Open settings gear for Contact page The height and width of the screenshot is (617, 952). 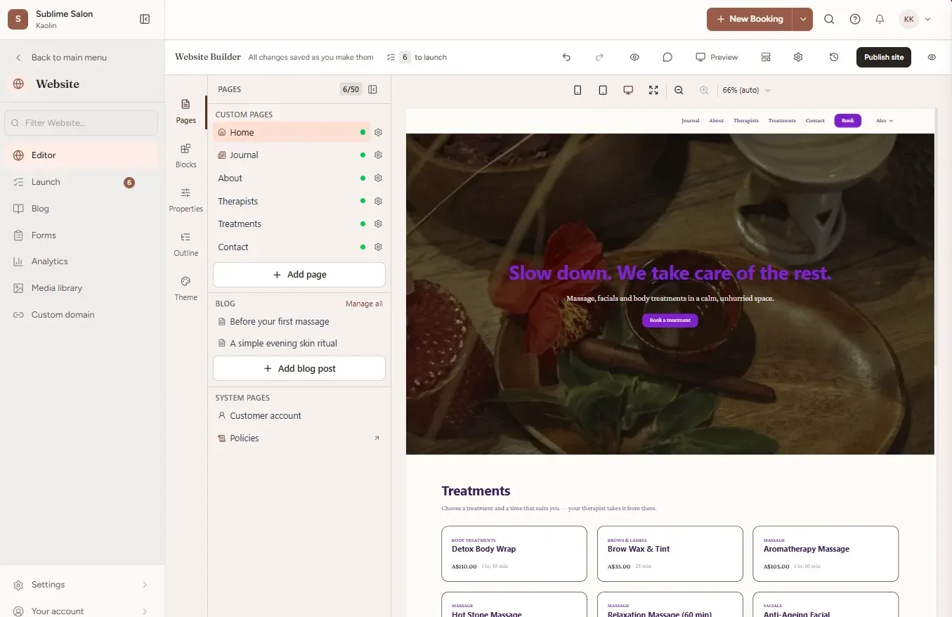point(378,247)
